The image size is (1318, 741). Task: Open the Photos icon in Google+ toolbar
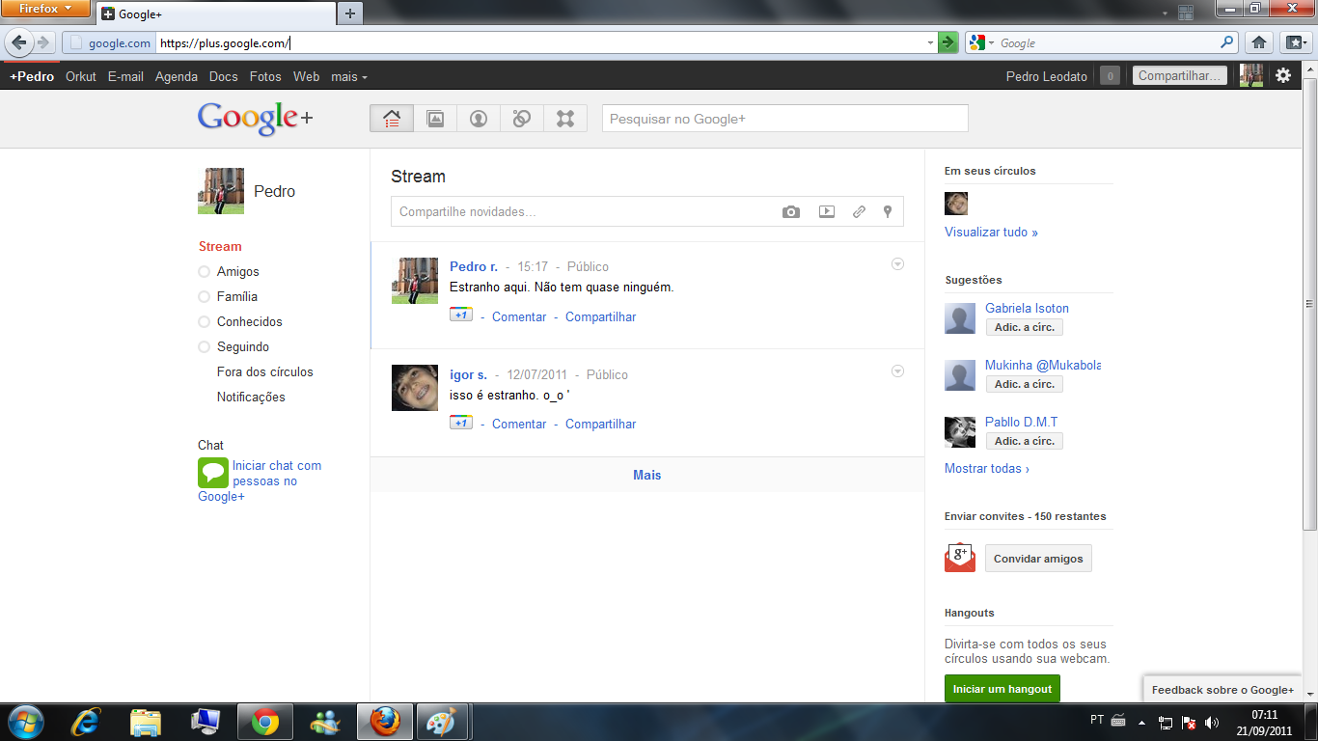point(435,119)
